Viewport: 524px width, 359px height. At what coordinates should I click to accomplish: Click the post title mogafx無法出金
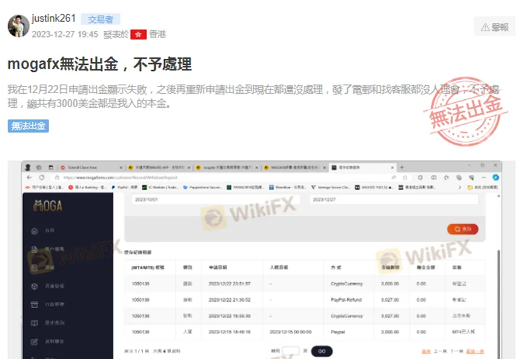99,64
